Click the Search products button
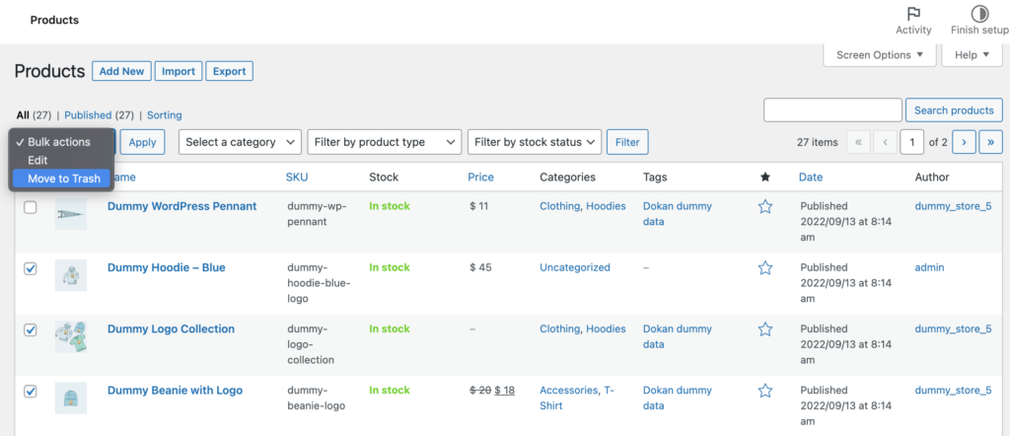Viewport: 1010px width, 436px height. pos(954,110)
